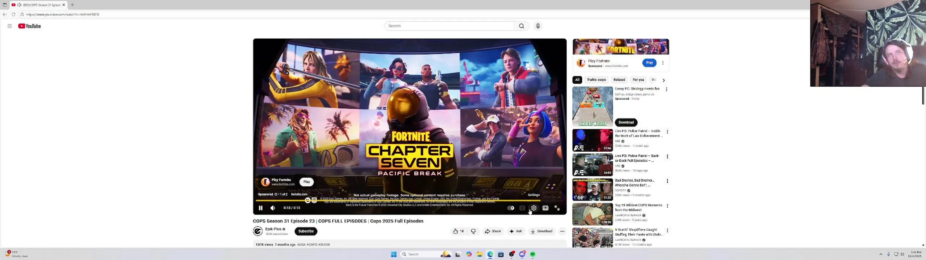Open Microsoft Edge from the taskbar
Screen dimensions: 926x260
coord(490,255)
